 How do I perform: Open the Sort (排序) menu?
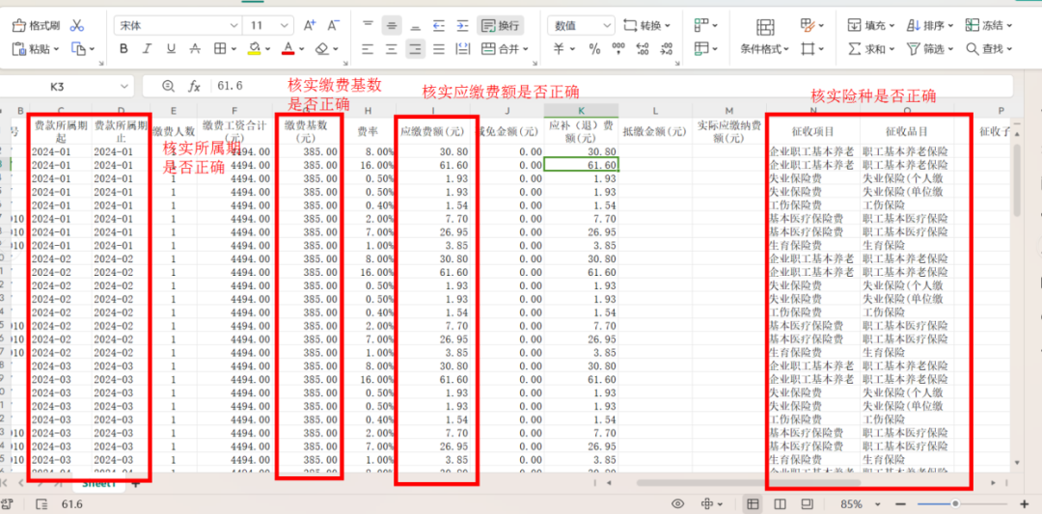tap(930, 26)
